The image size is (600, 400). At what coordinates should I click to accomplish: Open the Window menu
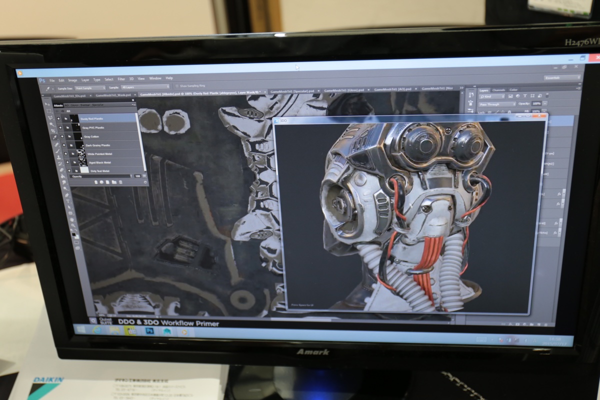155,78
